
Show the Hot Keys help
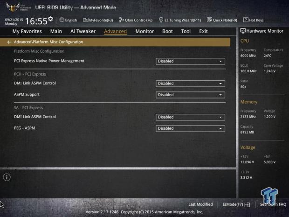(x=253, y=20)
